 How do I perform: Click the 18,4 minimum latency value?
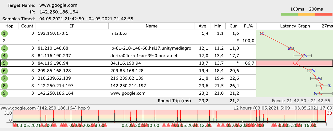pyautogui.click(x=219, y=71)
